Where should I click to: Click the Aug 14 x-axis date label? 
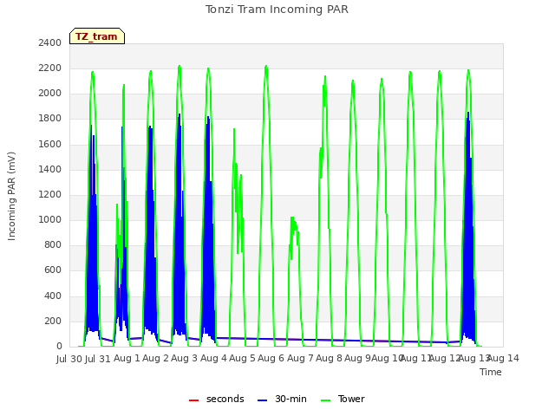click(x=504, y=358)
